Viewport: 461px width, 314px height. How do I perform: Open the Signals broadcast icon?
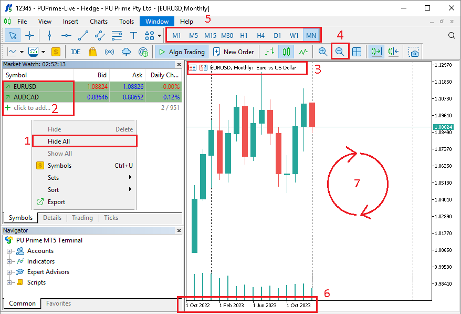tap(109, 52)
